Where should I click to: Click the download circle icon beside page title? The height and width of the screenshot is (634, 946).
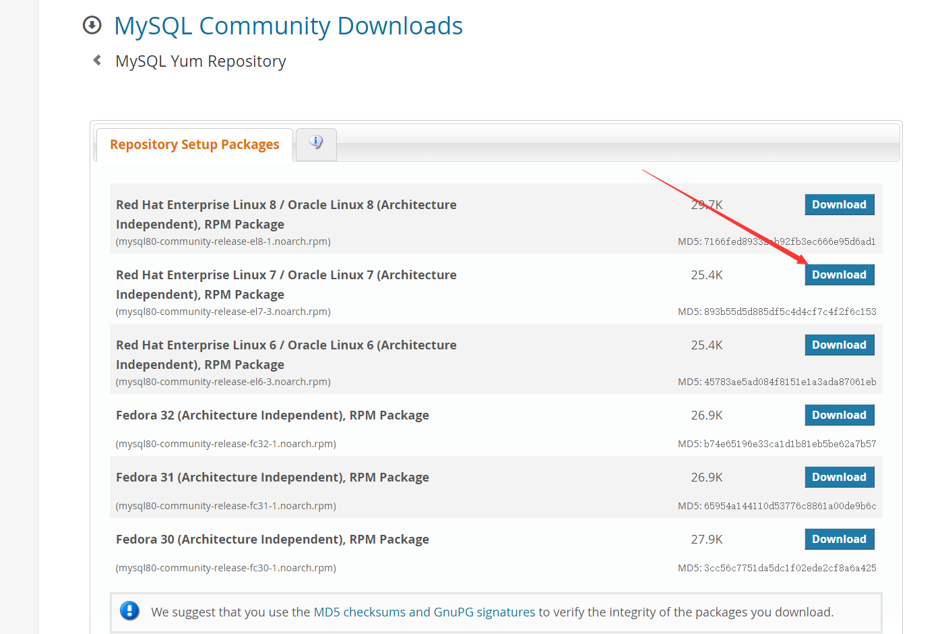pos(92,26)
